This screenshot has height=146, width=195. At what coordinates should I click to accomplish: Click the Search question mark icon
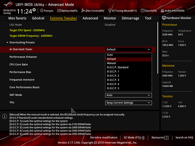pyautogui.click(x=142, y=10)
